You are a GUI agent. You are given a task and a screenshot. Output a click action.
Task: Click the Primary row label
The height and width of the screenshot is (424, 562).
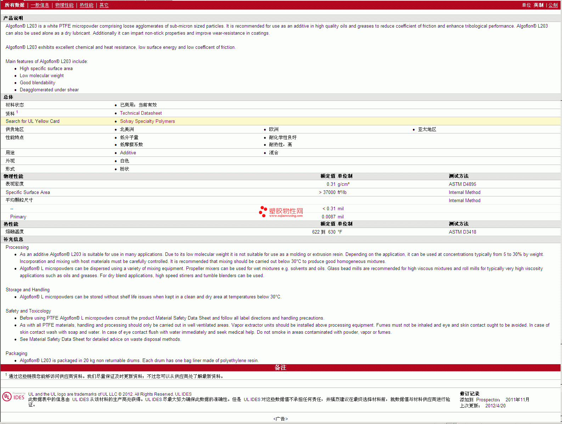18,217
